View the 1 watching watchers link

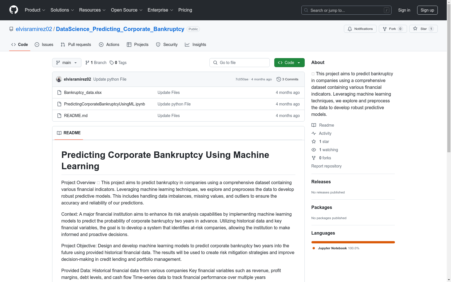pyautogui.click(x=325, y=150)
